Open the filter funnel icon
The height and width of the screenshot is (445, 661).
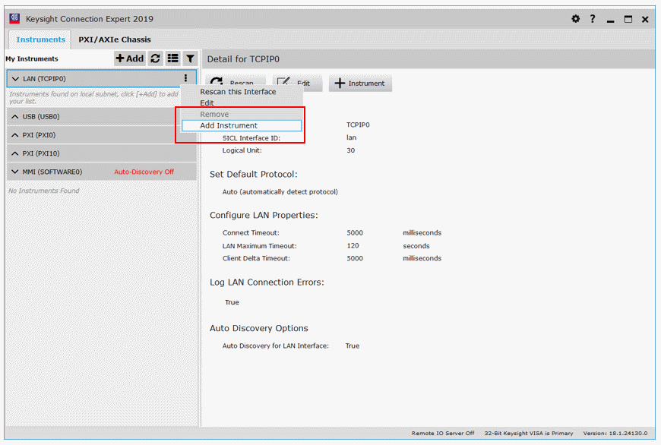(190, 58)
